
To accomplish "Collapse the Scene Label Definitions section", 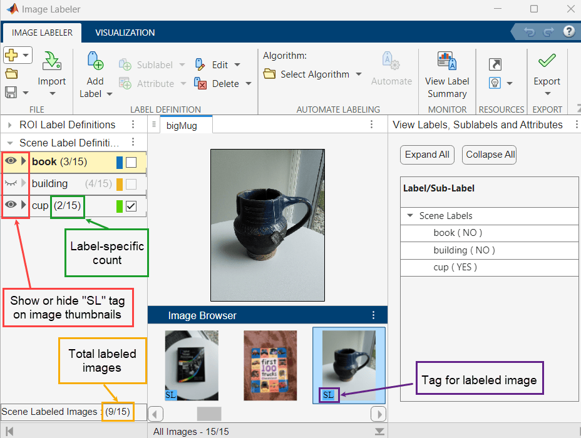I will (10, 143).
